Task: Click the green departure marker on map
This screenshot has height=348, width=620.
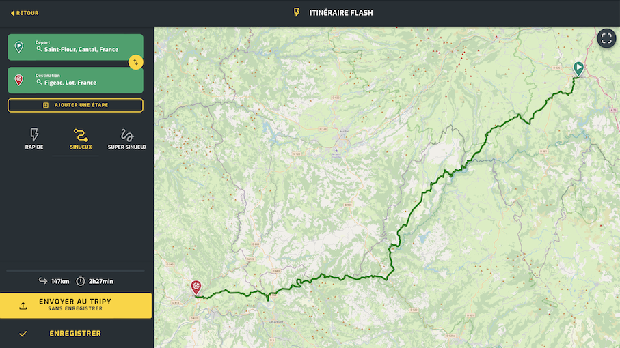Action: [578, 68]
